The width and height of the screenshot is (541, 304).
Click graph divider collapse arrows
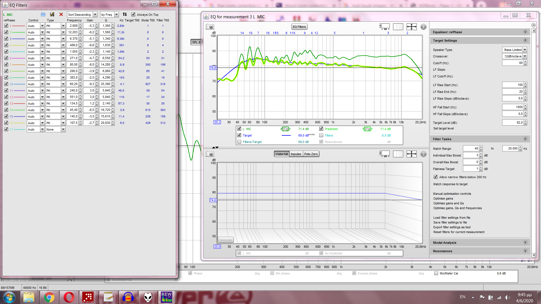215,147
